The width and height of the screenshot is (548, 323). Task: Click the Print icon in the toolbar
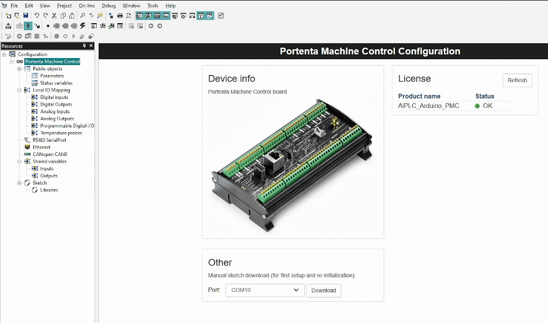click(119, 15)
